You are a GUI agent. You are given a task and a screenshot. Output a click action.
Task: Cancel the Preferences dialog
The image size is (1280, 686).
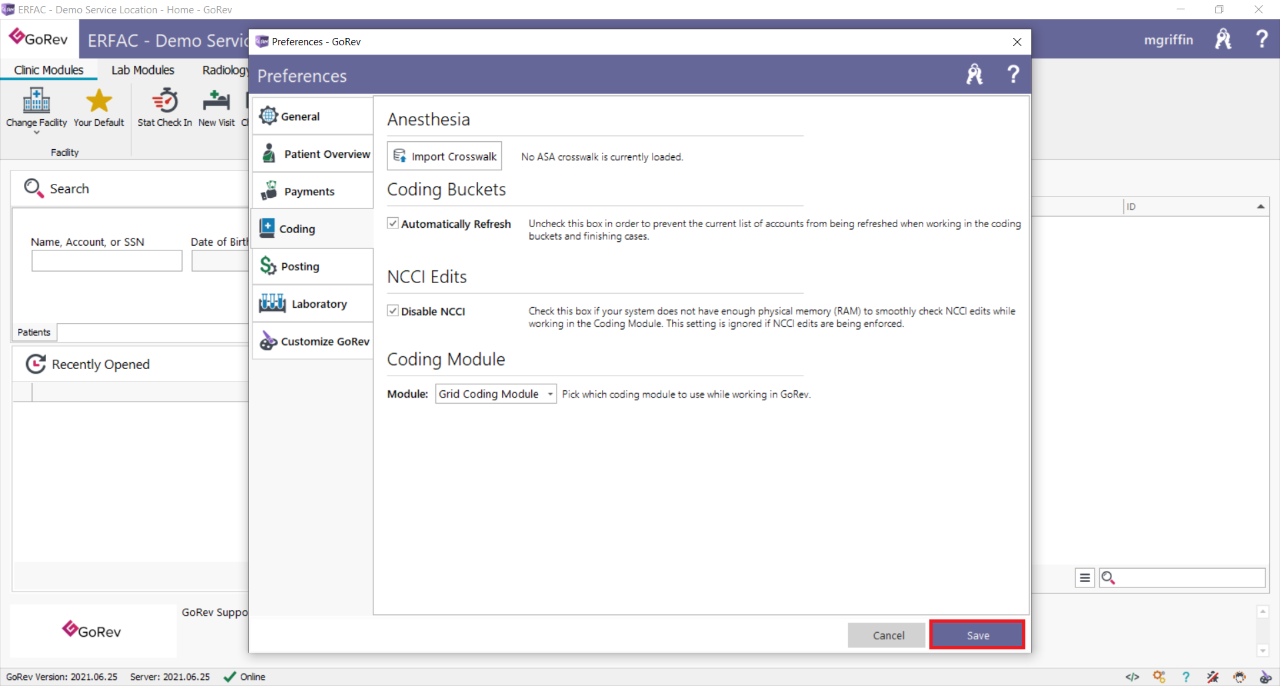[887, 635]
